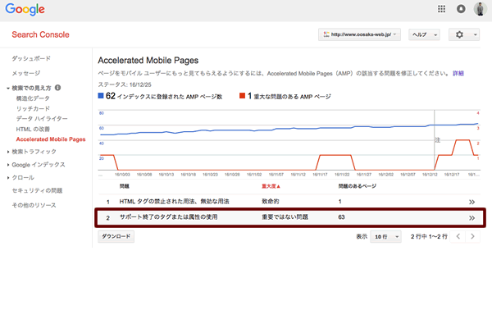Open the notifications bell icon
The width and height of the screenshot is (492, 328).
coord(461,9)
